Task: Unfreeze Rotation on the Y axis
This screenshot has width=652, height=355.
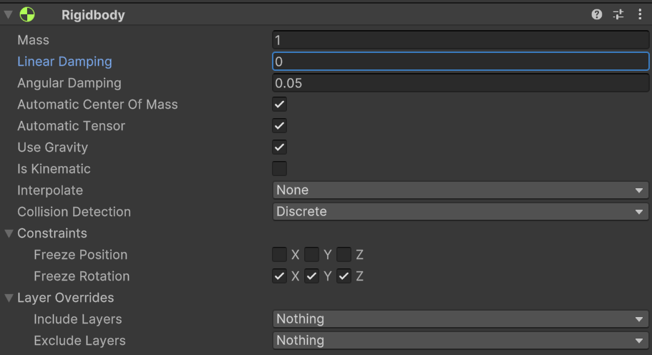Action: (x=312, y=276)
